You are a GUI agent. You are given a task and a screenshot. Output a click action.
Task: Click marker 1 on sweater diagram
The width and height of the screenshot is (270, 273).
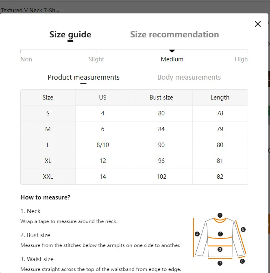pyautogui.click(x=220, y=215)
